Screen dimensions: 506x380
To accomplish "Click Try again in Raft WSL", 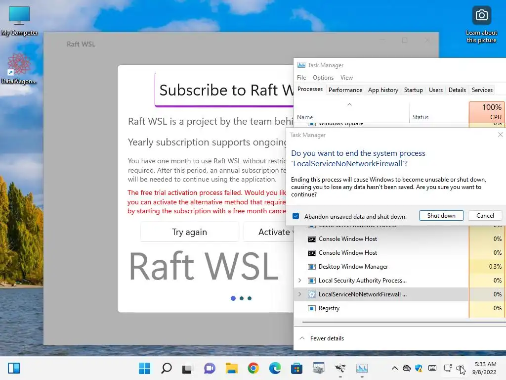I will click(189, 232).
